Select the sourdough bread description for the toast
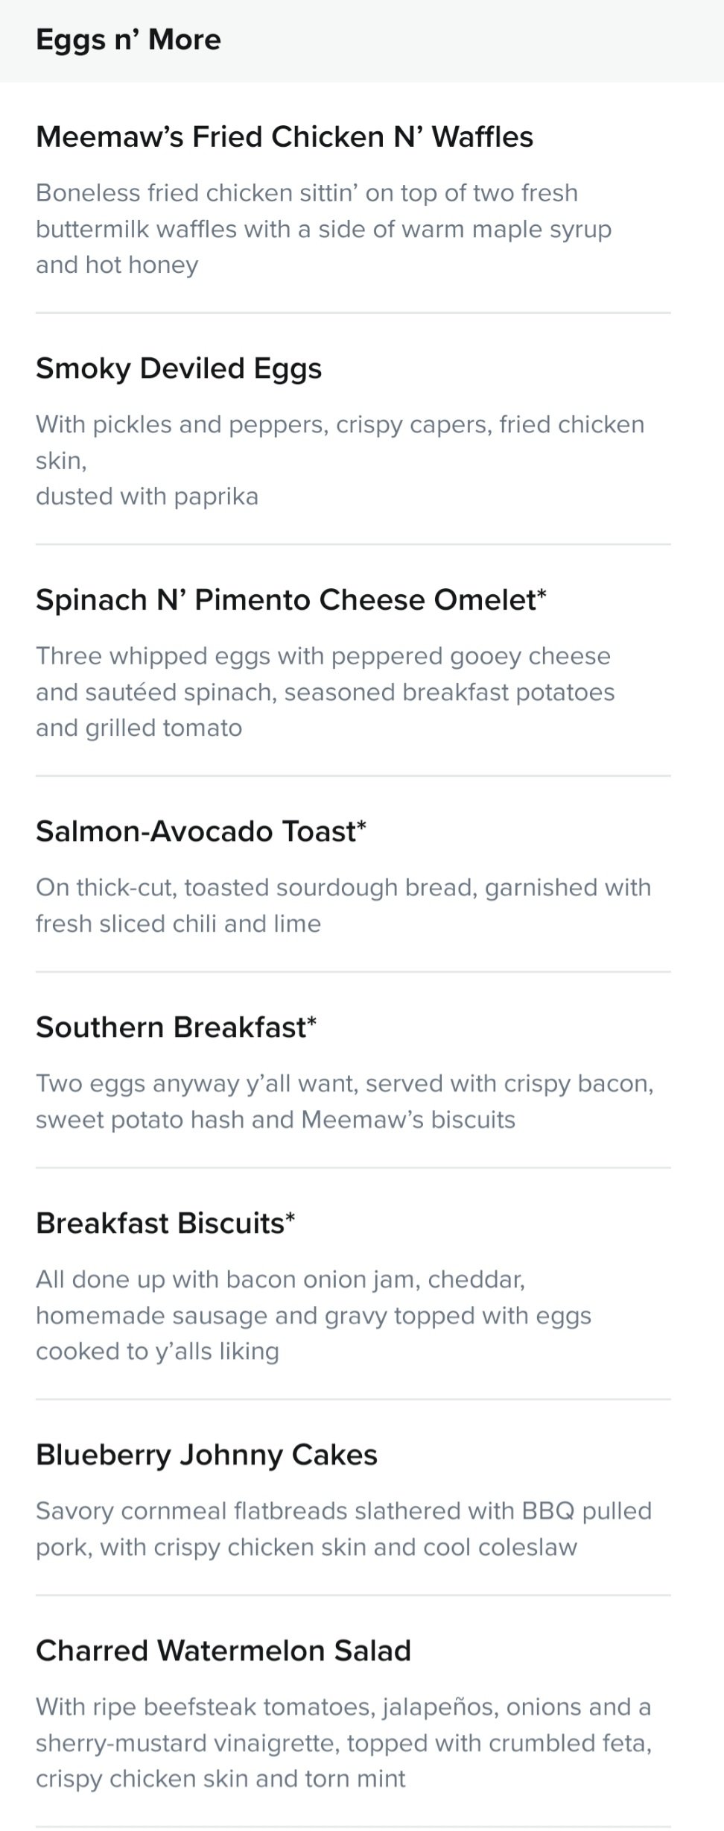724x1831 pixels. point(343,905)
